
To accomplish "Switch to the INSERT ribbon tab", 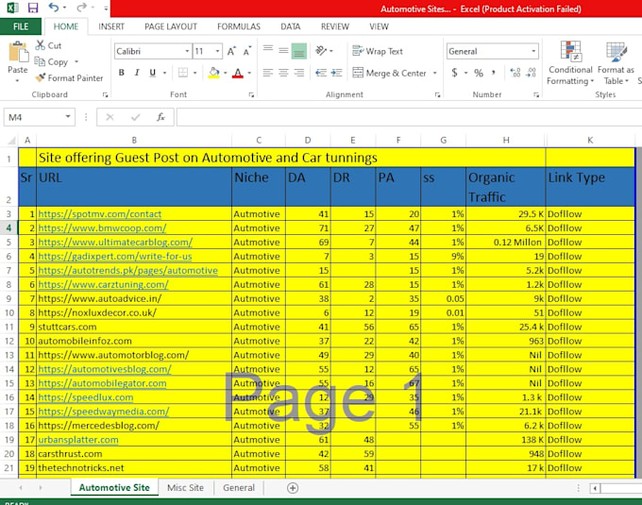I will click(111, 26).
